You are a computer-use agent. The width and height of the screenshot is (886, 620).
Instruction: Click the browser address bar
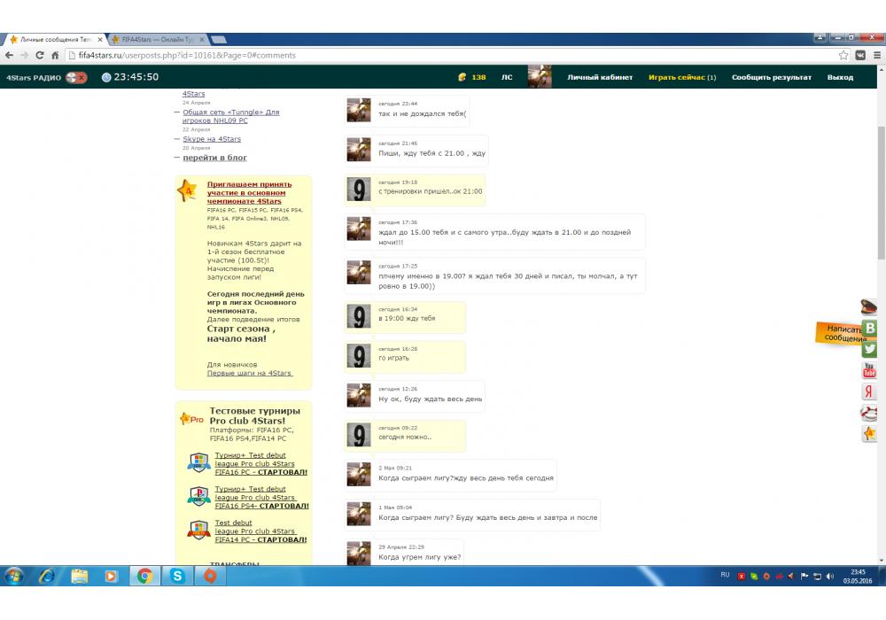(443, 55)
